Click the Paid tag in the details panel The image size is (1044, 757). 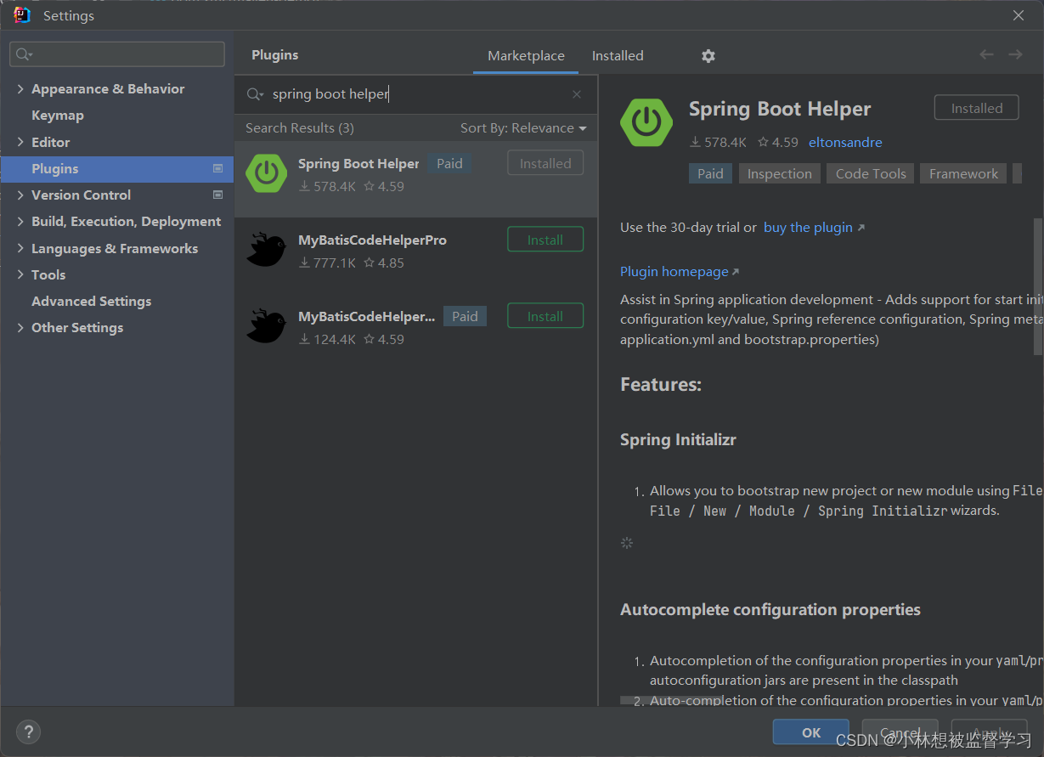(x=710, y=173)
